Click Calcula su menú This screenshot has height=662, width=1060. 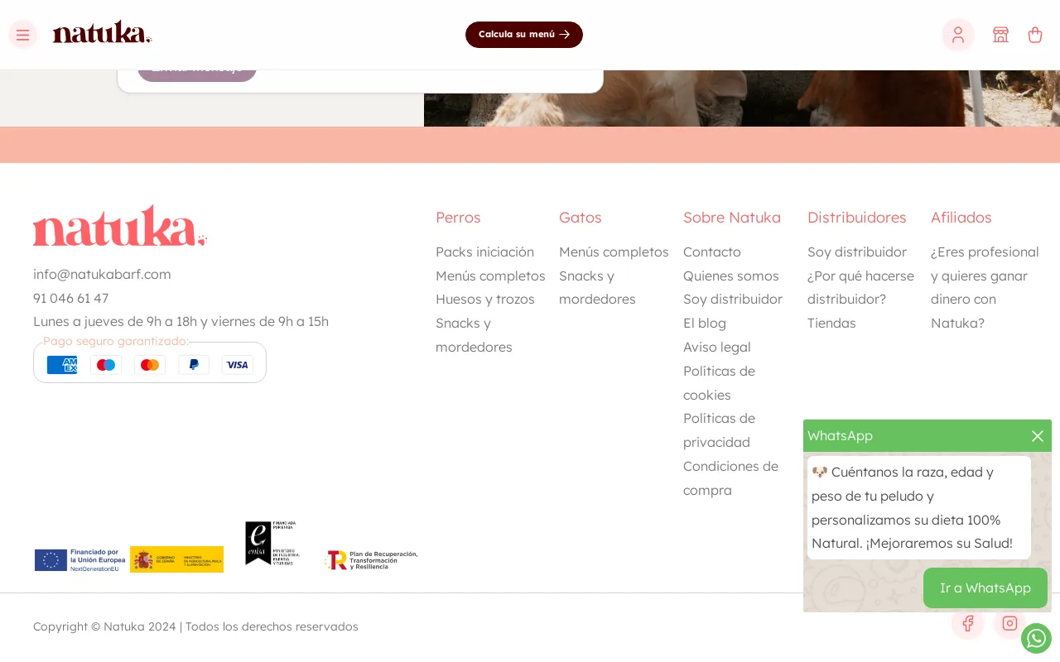pyautogui.click(x=524, y=35)
